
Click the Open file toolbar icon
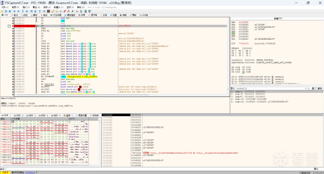2,11
